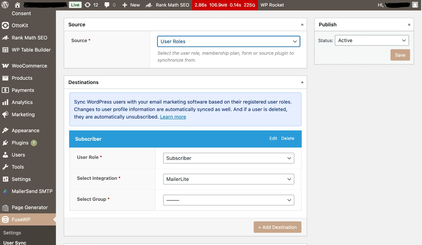Open the Payments menu
Screen dimensions: 422x245
(23, 90)
